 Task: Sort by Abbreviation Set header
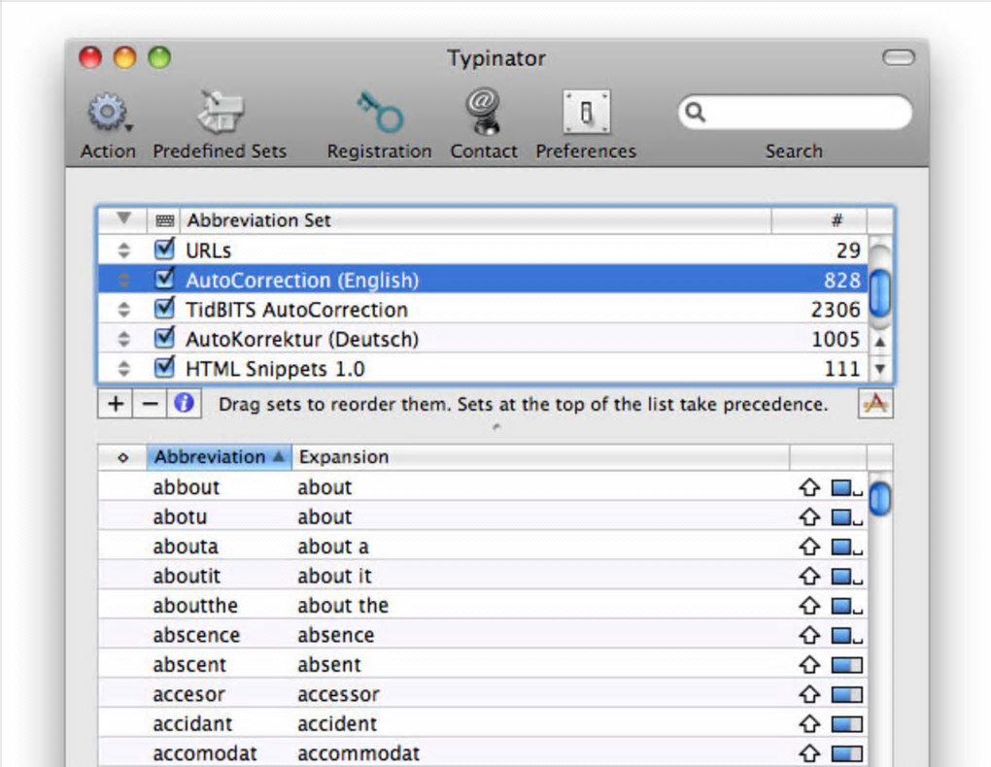click(x=475, y=219)
